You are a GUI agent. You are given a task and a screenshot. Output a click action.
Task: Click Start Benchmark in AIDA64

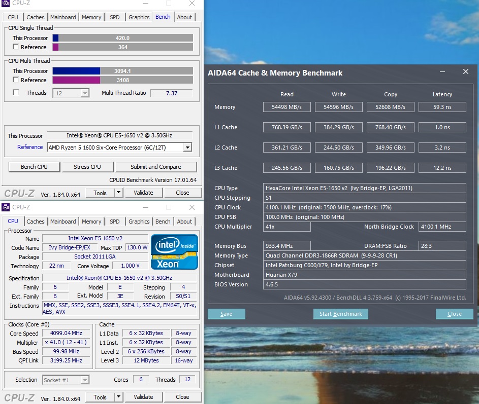click(x=340, y=314)
